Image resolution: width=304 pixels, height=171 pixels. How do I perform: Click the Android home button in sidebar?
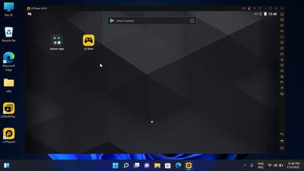pos(282,141)
